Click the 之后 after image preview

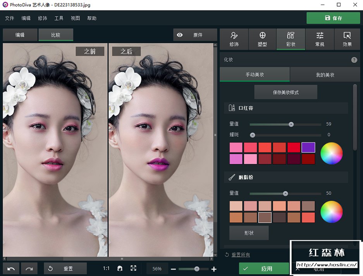pos(161,150)
